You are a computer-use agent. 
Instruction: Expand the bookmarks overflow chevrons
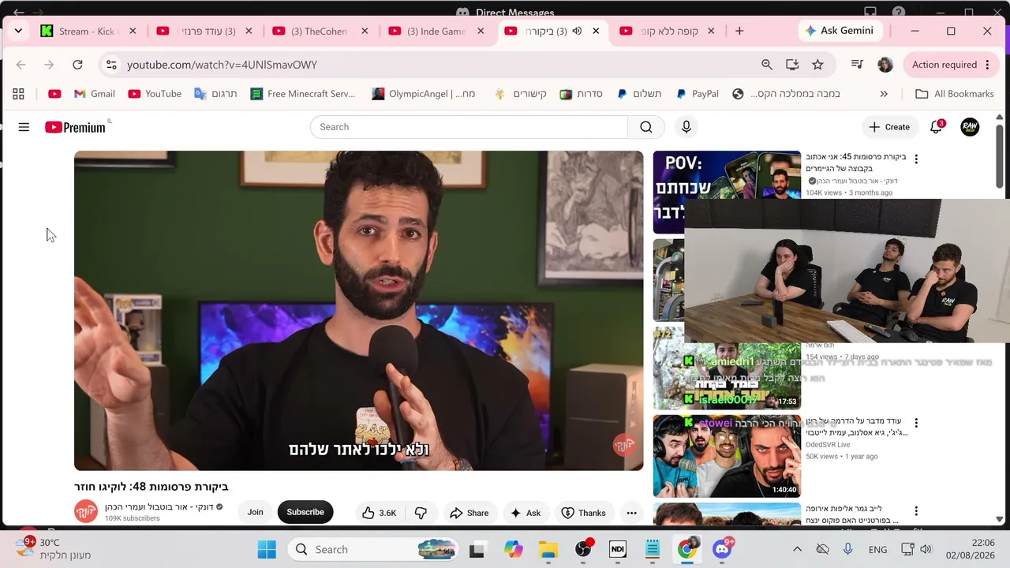pos(884,94)
